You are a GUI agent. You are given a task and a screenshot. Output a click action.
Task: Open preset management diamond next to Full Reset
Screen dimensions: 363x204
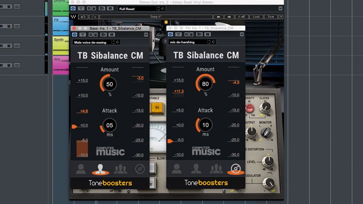point(163,9)
